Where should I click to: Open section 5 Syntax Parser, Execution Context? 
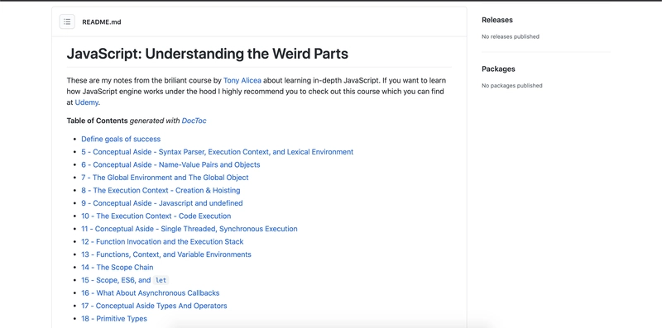218,152
